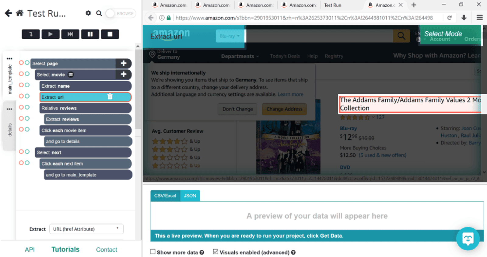
Task: Add a command with plus on Select page
Action: click(124, 63)
